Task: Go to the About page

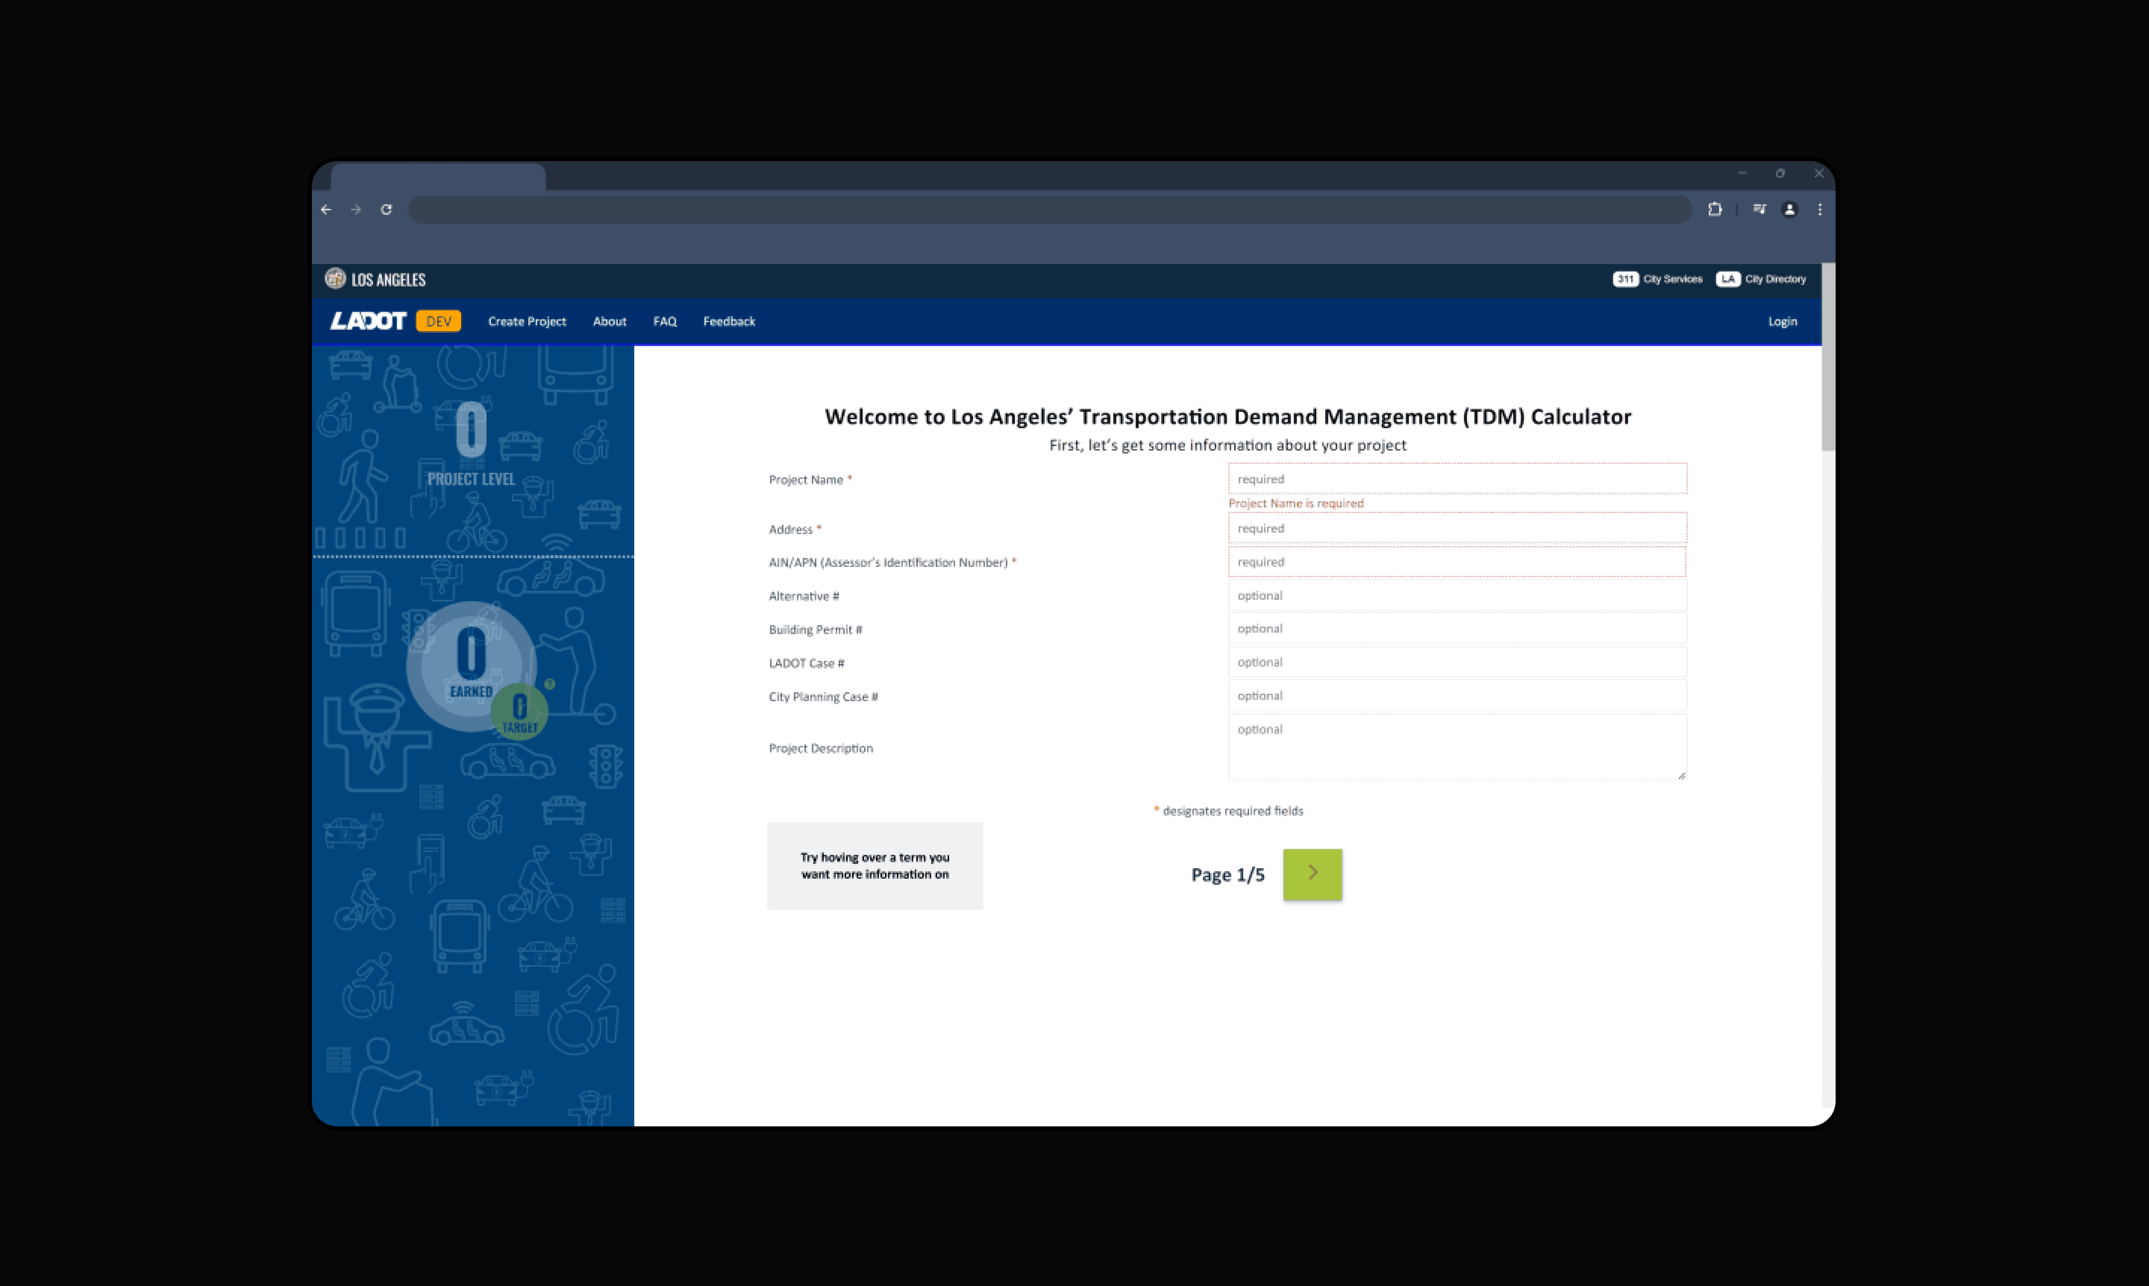Action: 608,321
